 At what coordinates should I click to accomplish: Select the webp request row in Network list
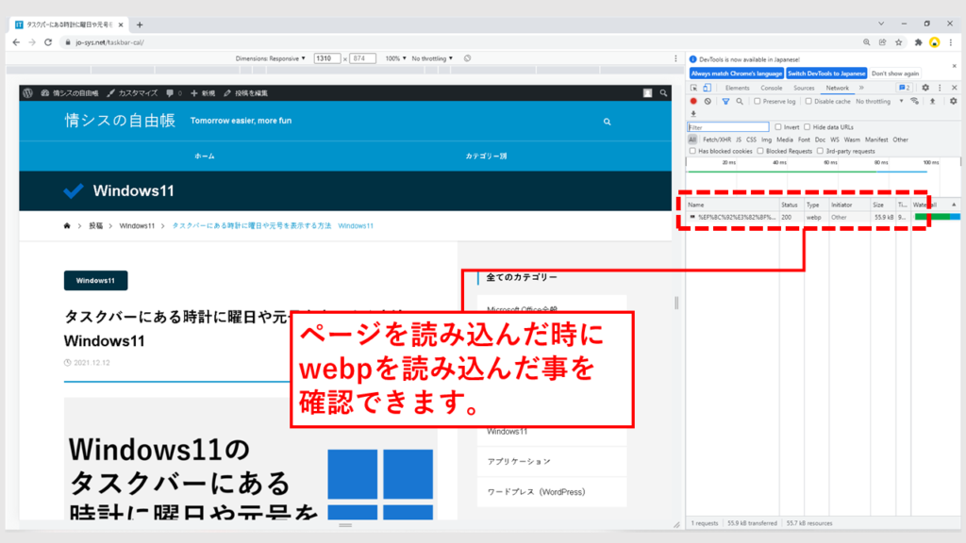[x=823, y=218]
